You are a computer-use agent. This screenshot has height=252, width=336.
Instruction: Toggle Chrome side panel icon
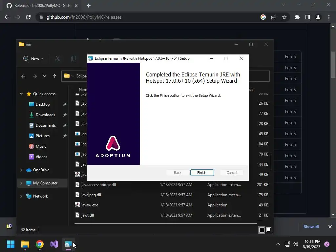tap(308, 17)
